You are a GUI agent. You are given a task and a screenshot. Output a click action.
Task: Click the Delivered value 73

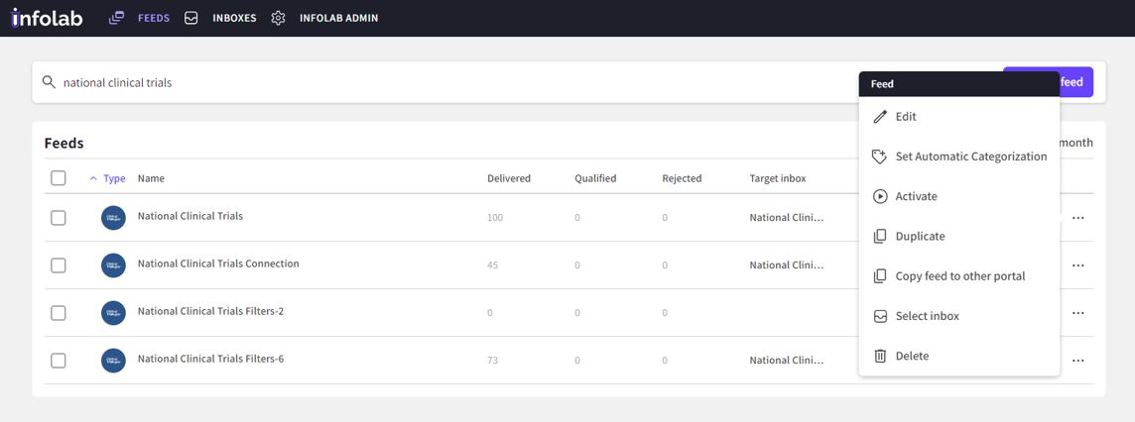(493, 361)
